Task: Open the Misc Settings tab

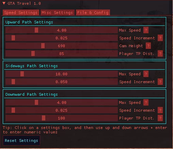Action: 58,13
